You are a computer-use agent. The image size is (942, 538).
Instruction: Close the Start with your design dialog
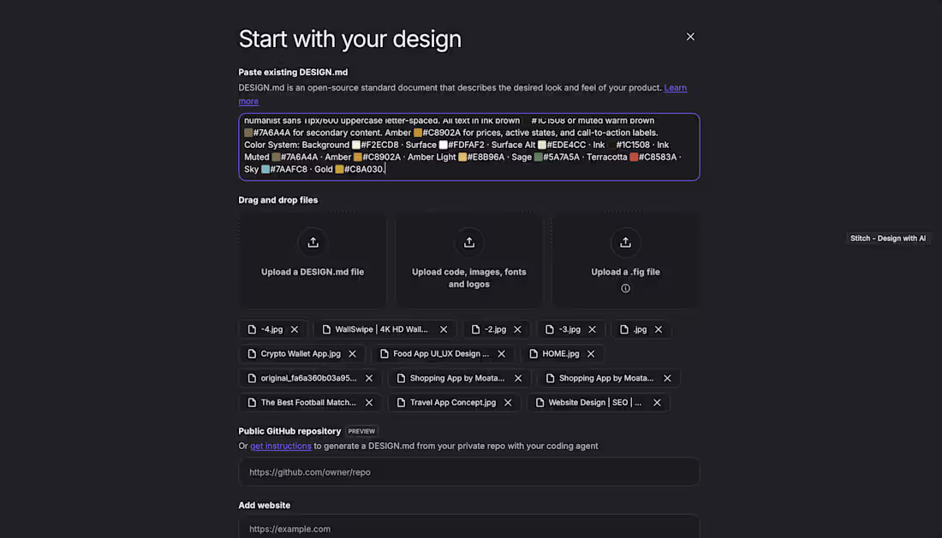(690, 37)
